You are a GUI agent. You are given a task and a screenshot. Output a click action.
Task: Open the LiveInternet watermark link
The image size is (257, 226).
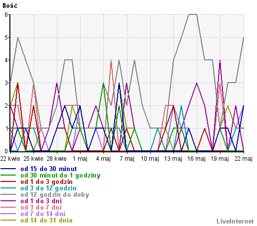tap(235, 222)
